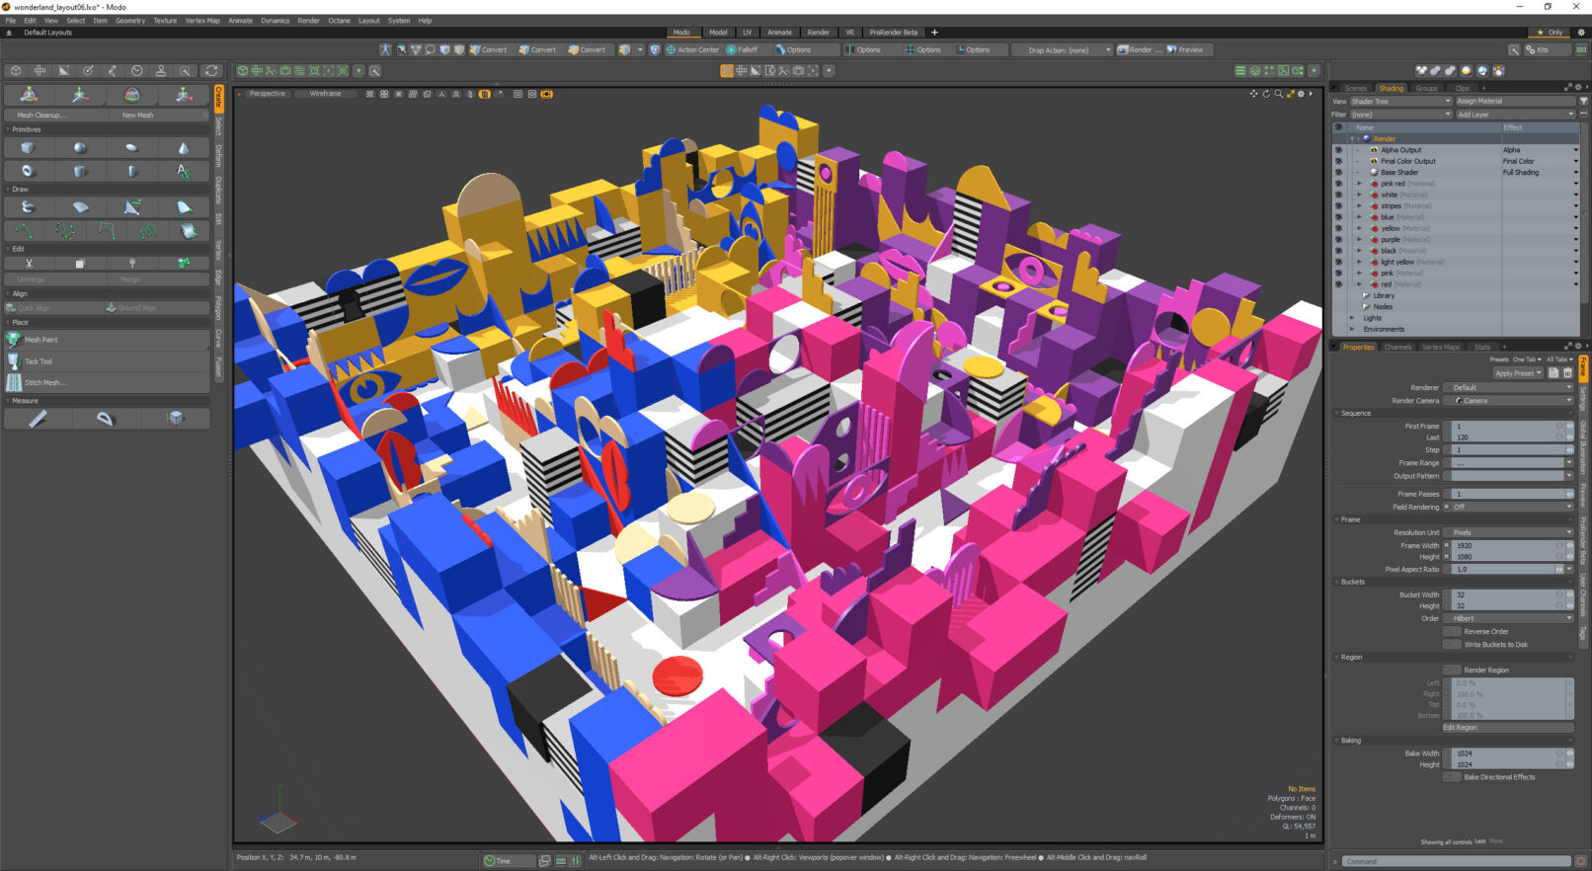The width and height of the screenshot is (1592, 871).
Task: Pick the Torus primitive tool
Action: pyautogui.click(x=28, y=171)
